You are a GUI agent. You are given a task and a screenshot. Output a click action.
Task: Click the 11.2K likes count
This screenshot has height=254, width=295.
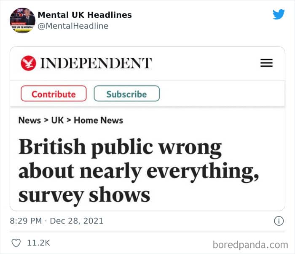[39, 243]
